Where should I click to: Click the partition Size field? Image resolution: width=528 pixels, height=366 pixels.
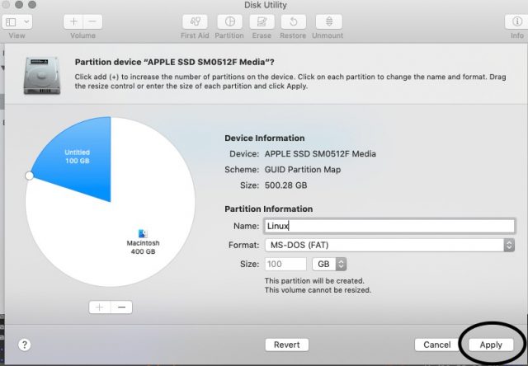tap(285, 264)
